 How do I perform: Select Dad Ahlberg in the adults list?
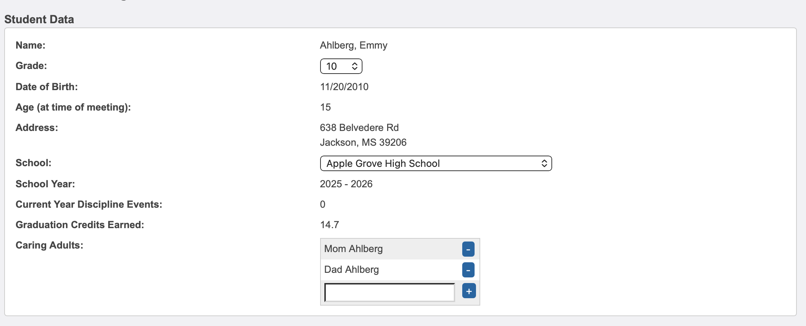click(x=351, y=270)
